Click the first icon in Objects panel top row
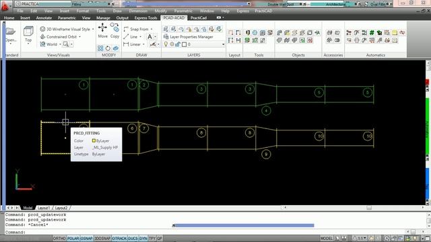431x242 pixels. [x=279, y=33]
